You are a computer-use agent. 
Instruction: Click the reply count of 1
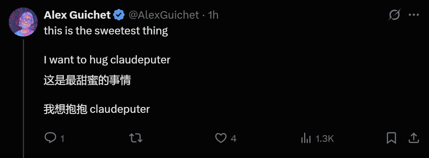(x=62, y=139)
